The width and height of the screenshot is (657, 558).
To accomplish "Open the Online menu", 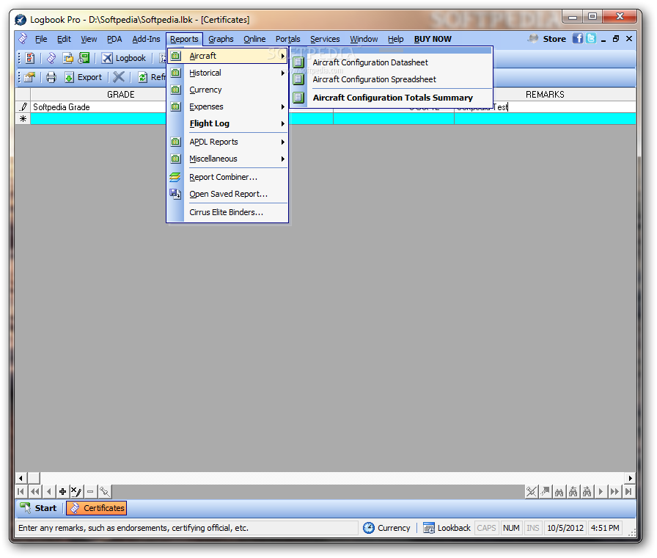I will coord(254,39).
